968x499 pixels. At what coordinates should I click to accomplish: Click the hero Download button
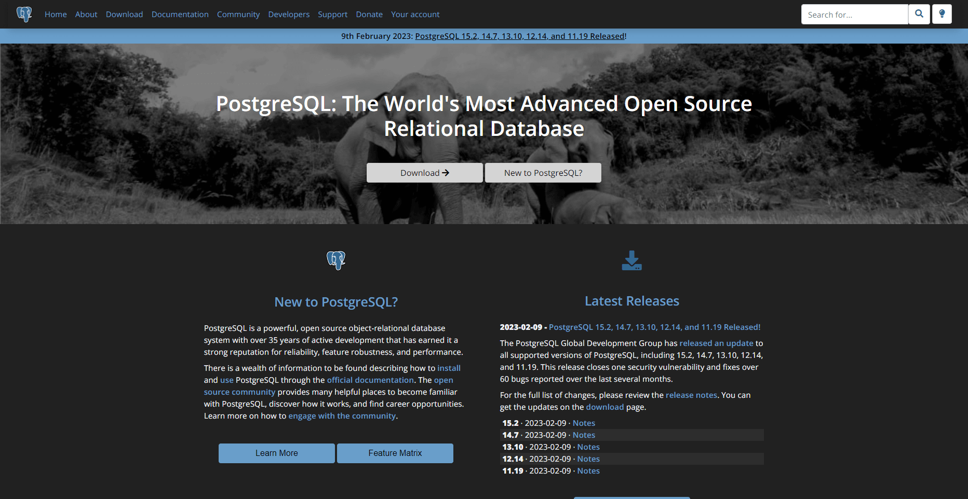pos(425,173)
